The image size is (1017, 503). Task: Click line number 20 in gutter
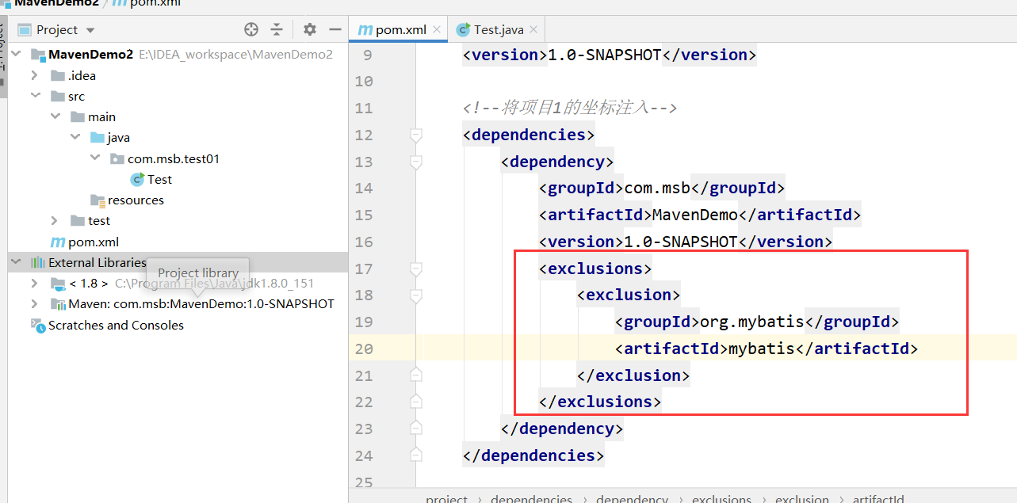click(x=364, y=349)
